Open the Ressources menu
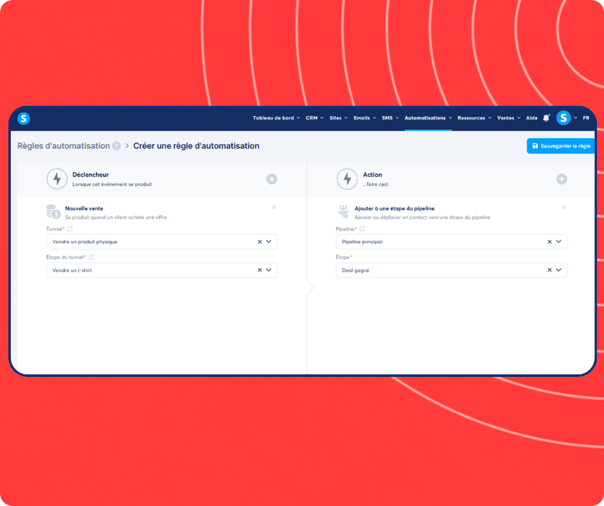The image size is (604, 506). point(474,118)
